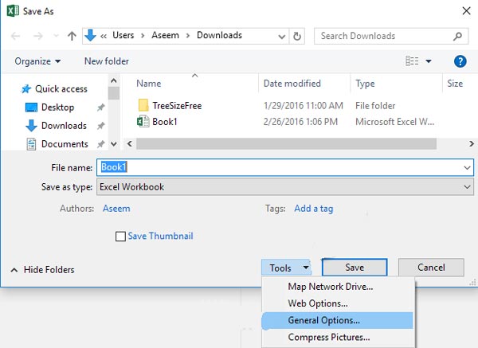Collapse with Hide Folders
Viewport: 478px width, 348px height.
tap(43, 270)
